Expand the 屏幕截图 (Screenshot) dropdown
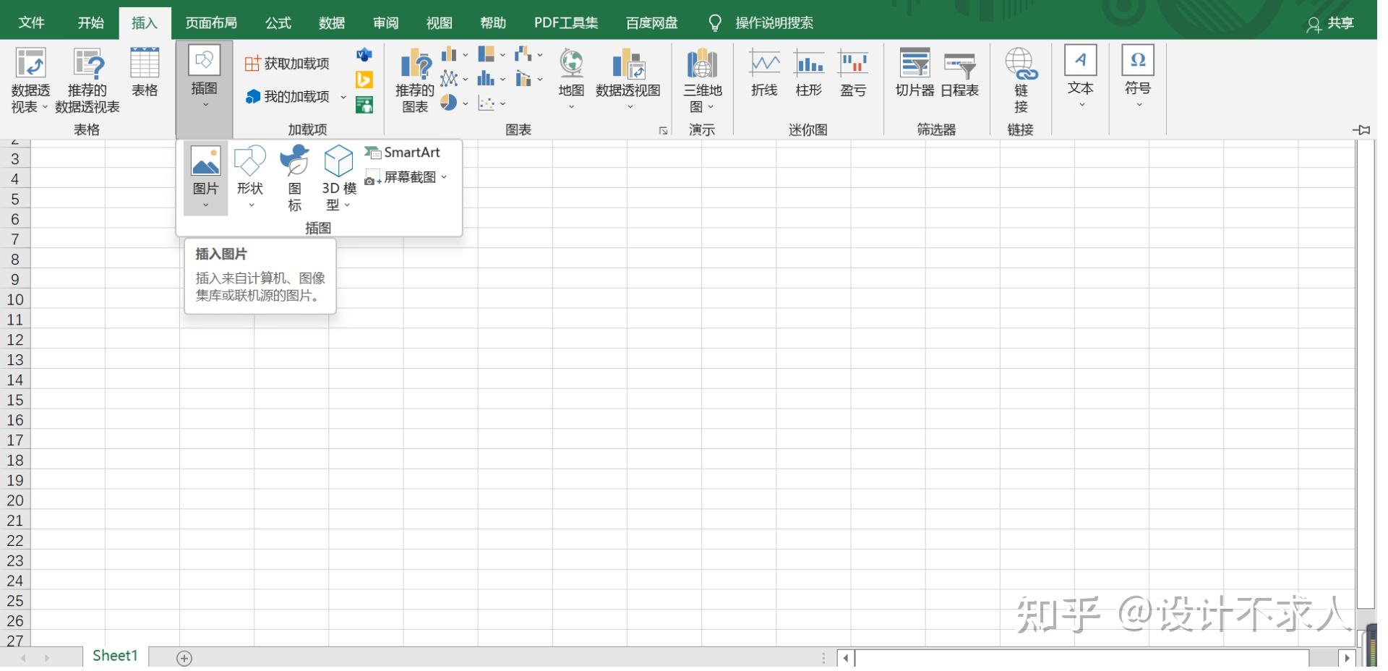 point(445,177)
